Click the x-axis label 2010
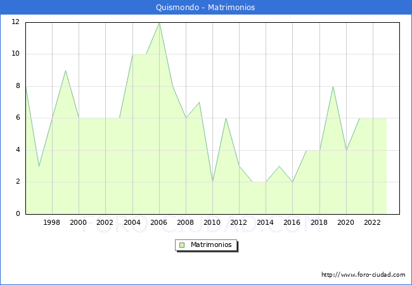Screen dimensions: 412x285 [212, 222]
